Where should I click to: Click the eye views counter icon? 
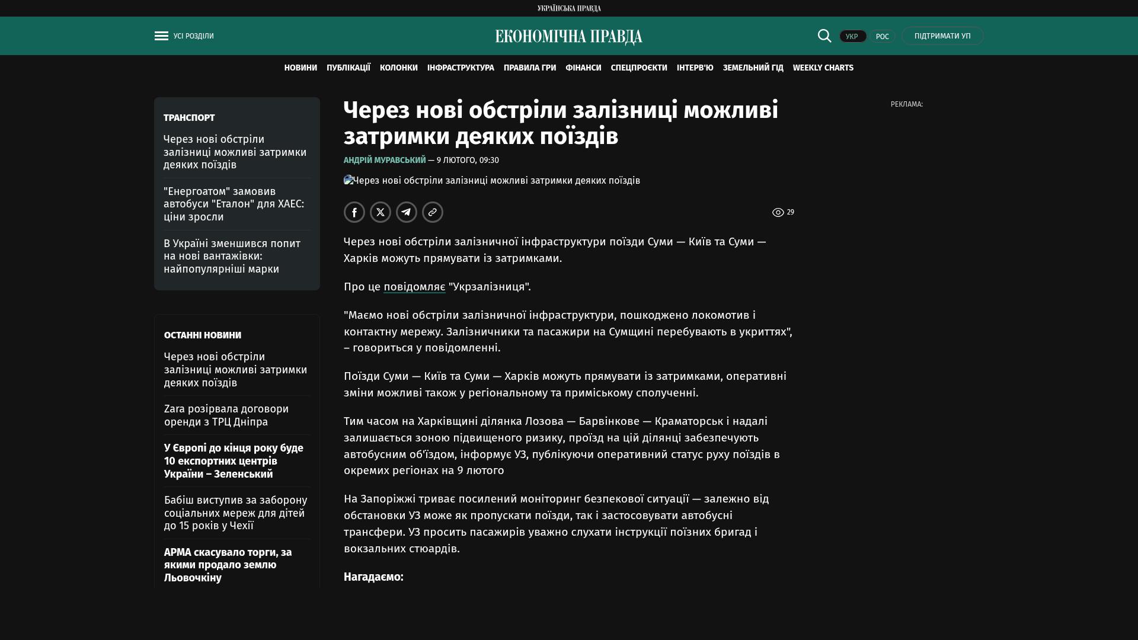click(x=778, y=212)
